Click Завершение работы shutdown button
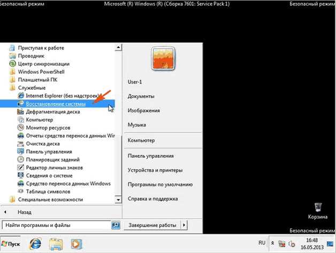Image resolution: width=336 pixels, height=253 pixels. (x=152, y=225)
